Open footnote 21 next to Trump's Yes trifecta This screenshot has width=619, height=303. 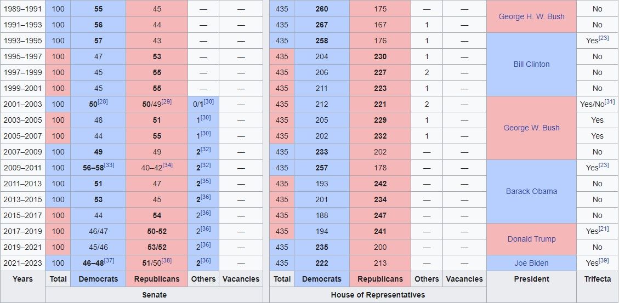tap(604, 229)
